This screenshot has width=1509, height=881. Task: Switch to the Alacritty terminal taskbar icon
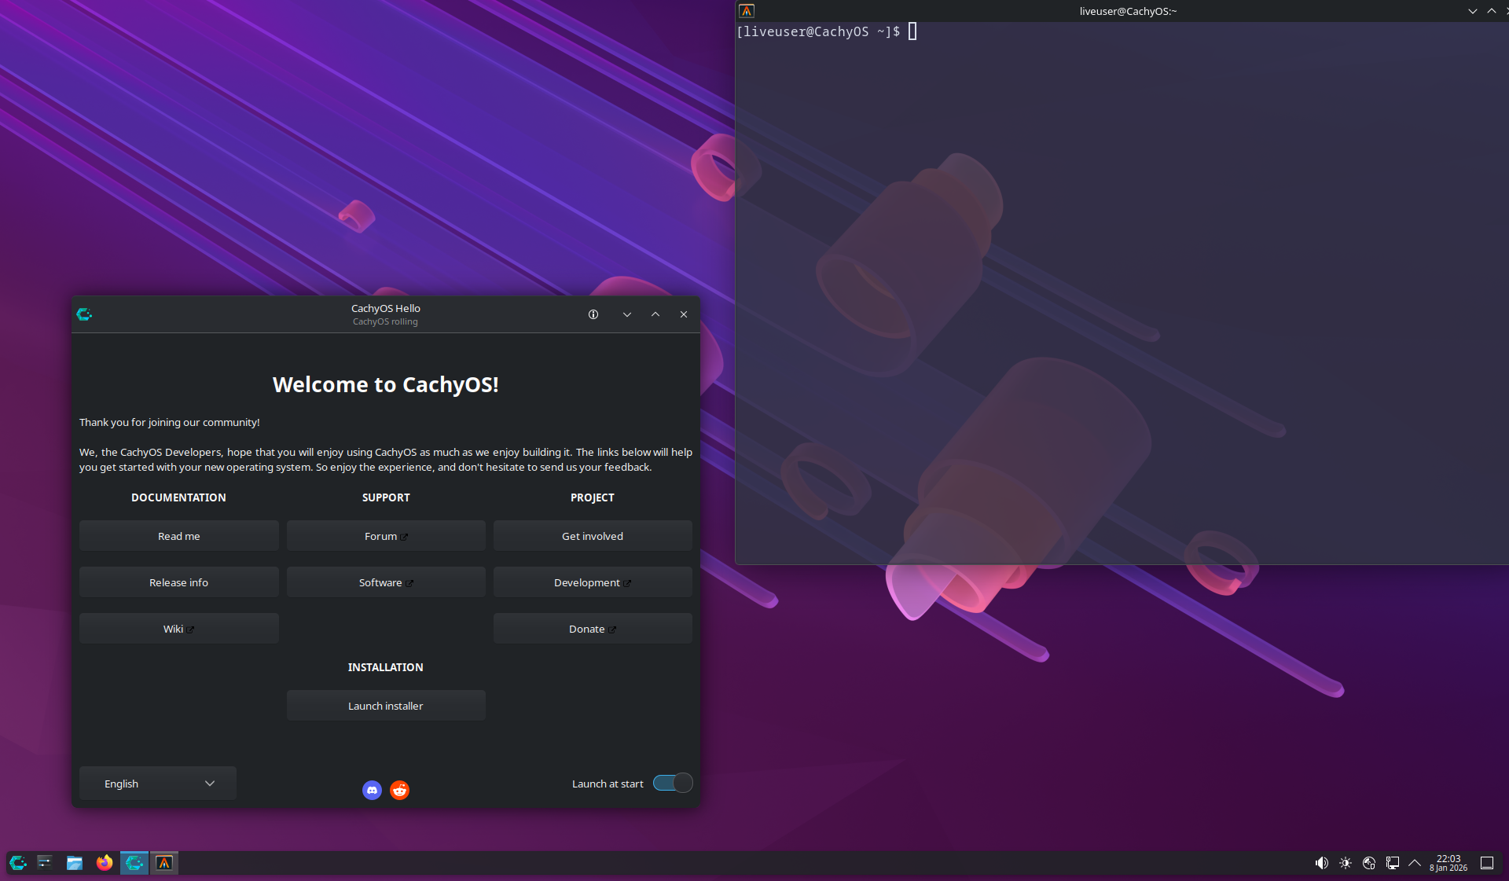164,862
